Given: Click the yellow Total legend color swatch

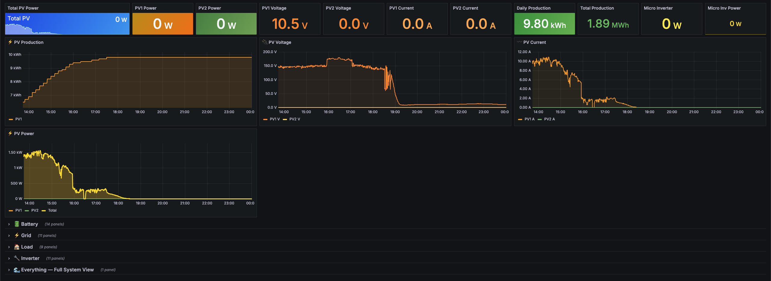Looking at the screenshot, I should coord(44,211).
